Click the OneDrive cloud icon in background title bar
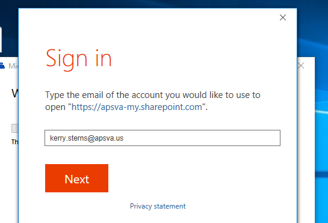 pos(2,66)
